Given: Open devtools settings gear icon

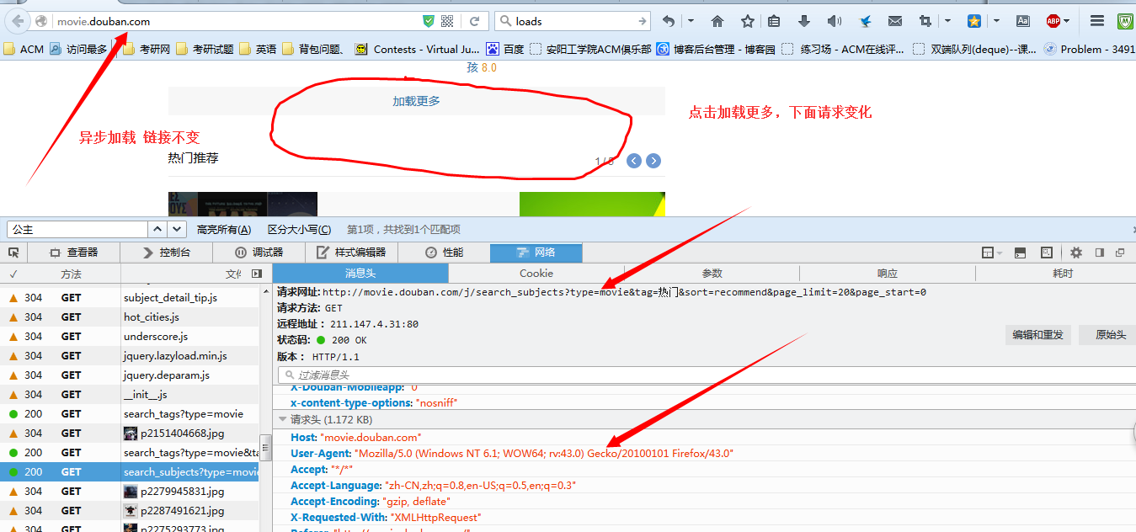Looking at the screenshot, I should click(1075, 253).
